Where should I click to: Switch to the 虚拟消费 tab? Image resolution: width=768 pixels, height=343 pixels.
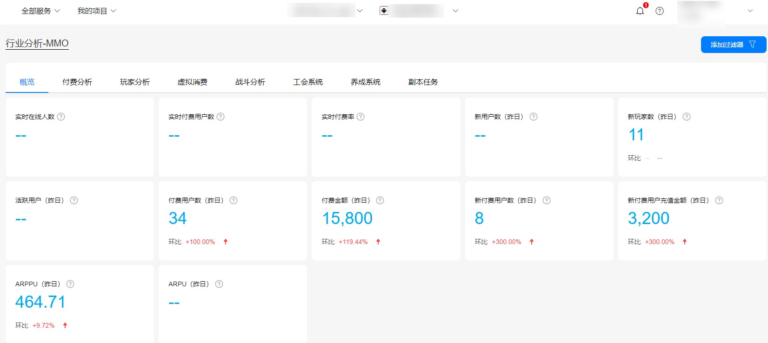point(193,82)
